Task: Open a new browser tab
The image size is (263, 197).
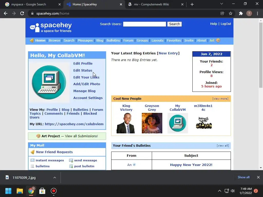Action: pos(192,4)
